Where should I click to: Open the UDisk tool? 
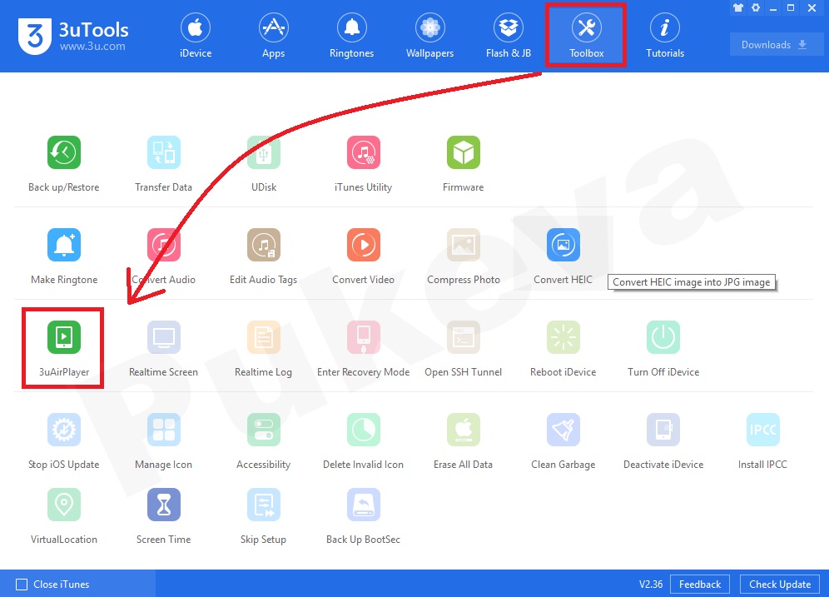[263, 164]
